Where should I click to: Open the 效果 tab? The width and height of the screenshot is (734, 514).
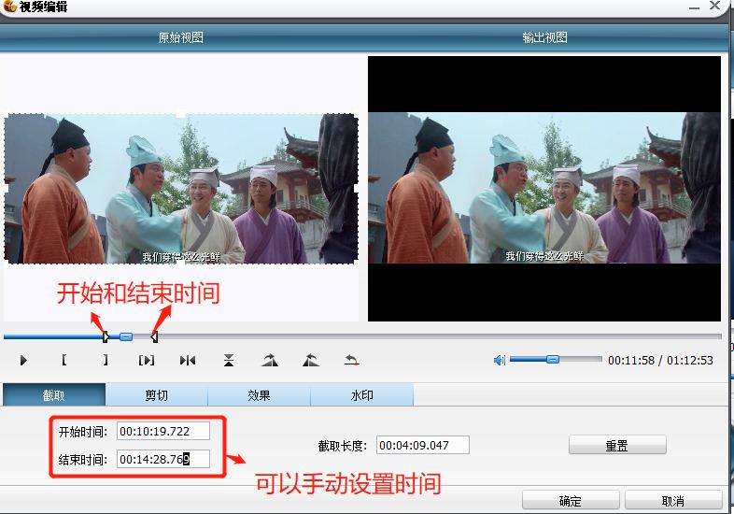point(259,395)
